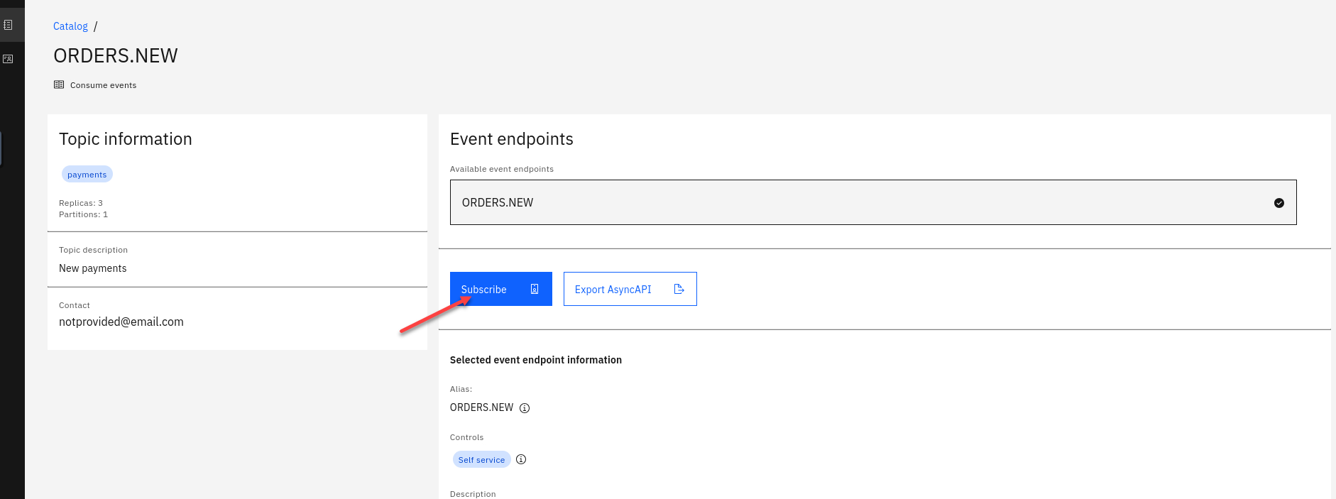Click the Consume events book icon
1336x499 pixels.
59,84
